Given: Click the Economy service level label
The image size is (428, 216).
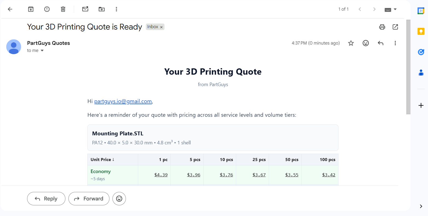Looking at the screenshot, I should [101, 172].
